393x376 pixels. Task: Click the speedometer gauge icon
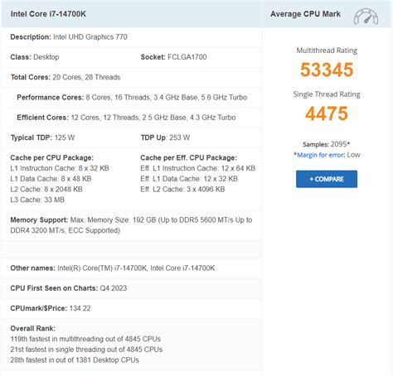tap(366, 17)
